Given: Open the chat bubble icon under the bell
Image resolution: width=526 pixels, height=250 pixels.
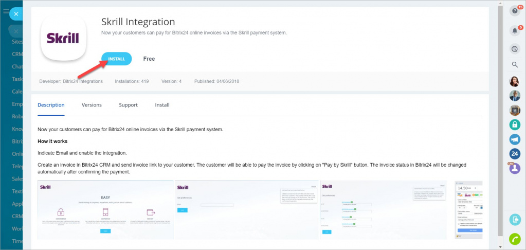Looking at the screenshot, I should (515, 49).
